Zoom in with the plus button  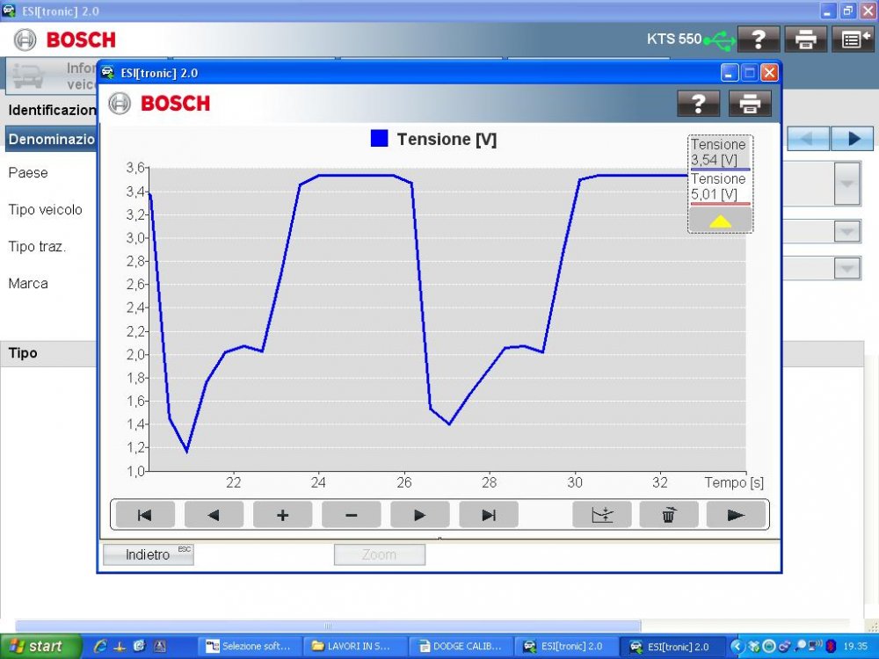[x=282, y=515]
